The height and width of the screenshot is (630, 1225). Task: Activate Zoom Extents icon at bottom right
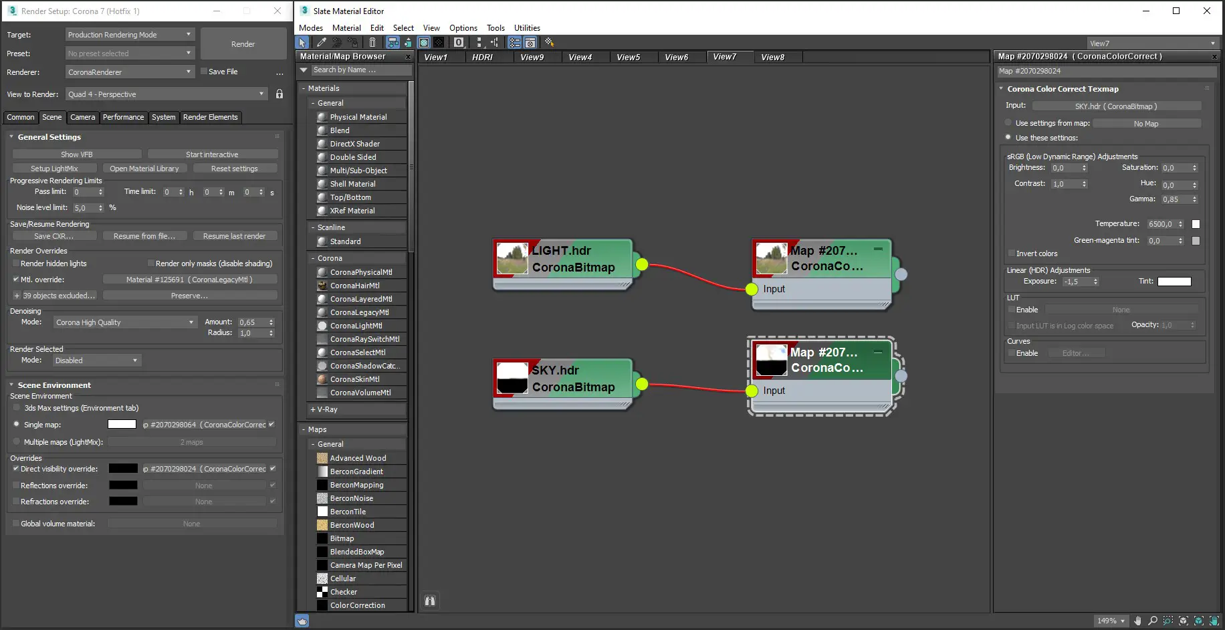point(1184,621)
